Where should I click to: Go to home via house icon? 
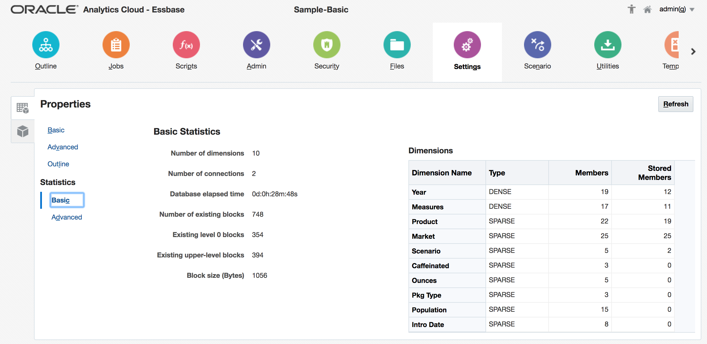(x=647, y=9)
